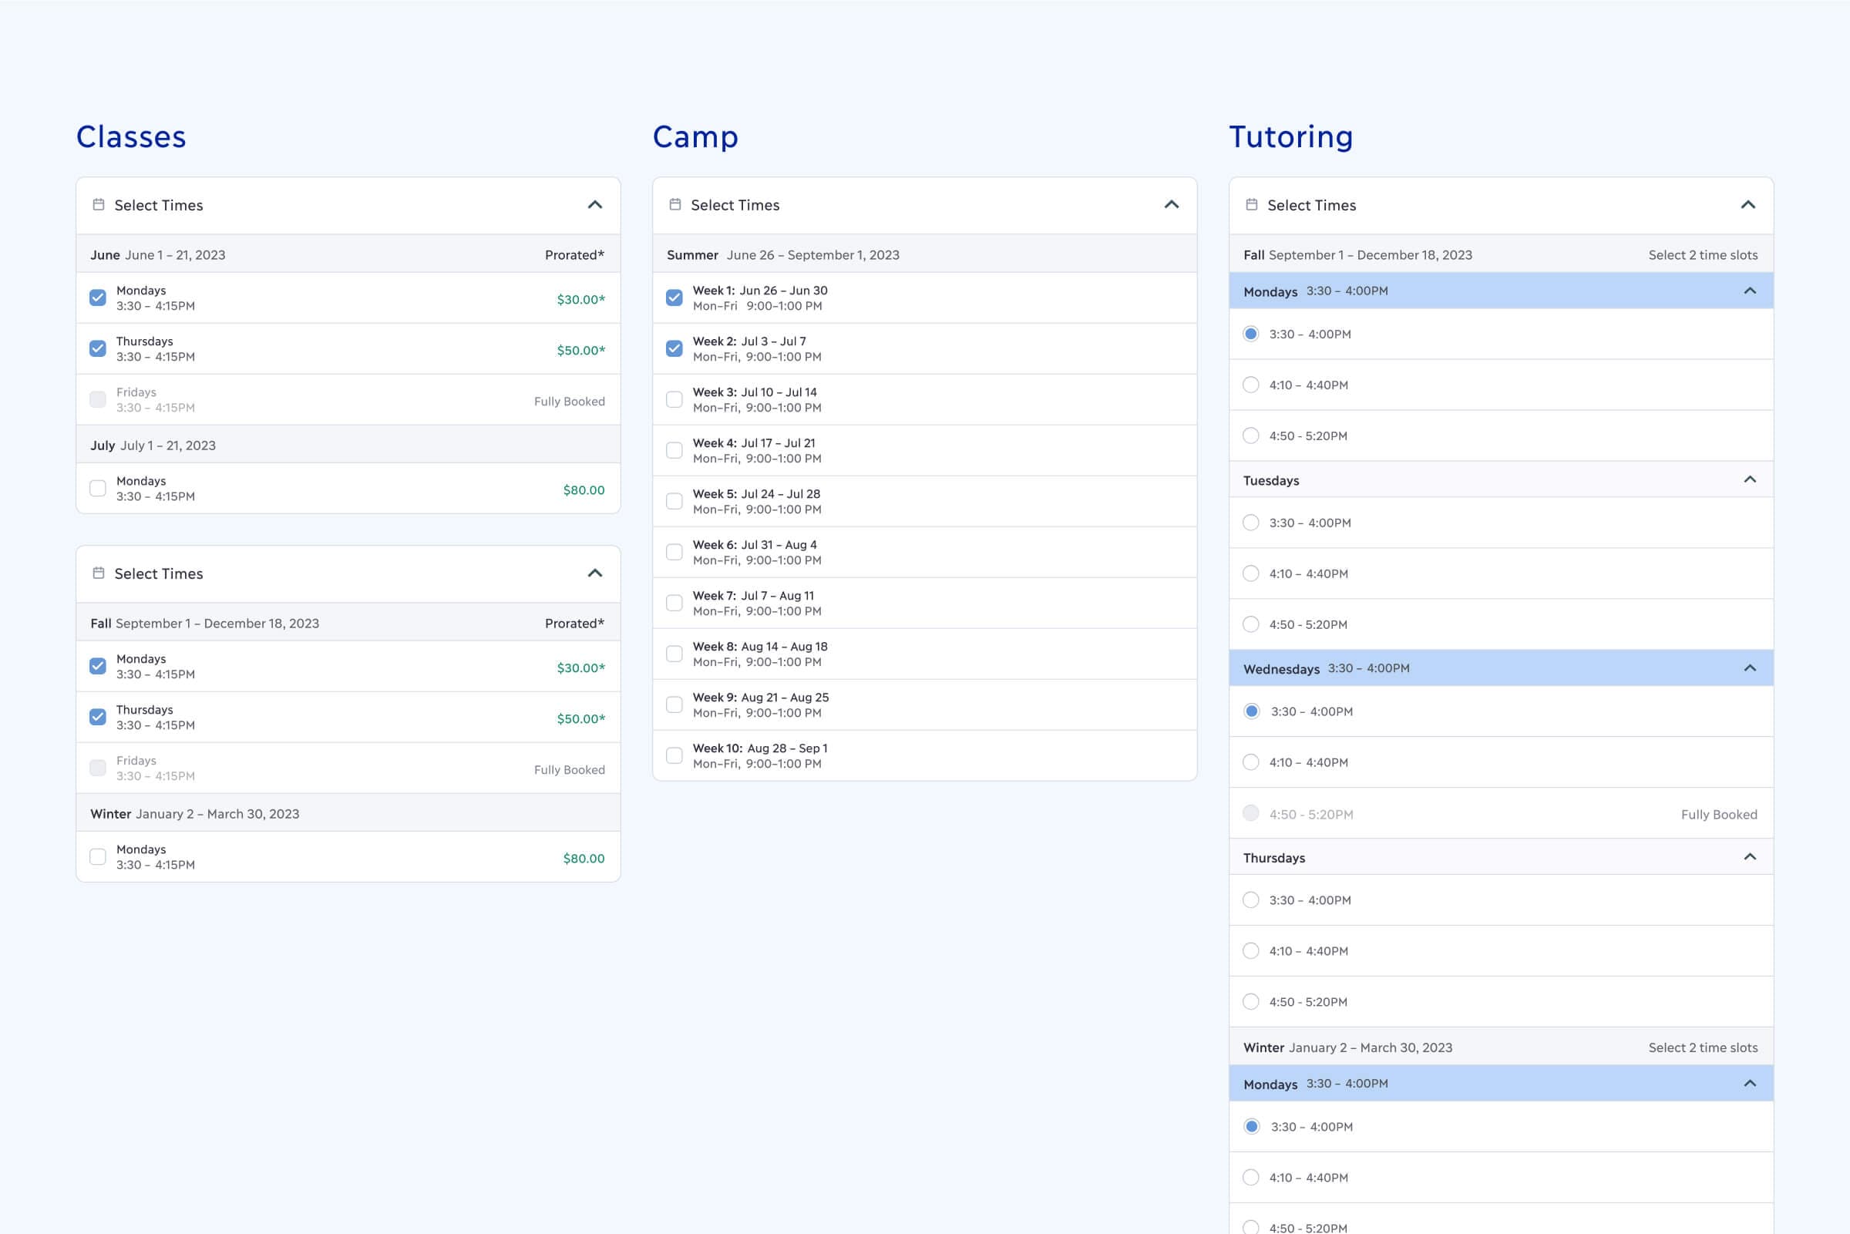Click calendar icon in Tutoring Select Times header
The height and width of the screenshot is (1234, 1850).
tap(1251, 204)
